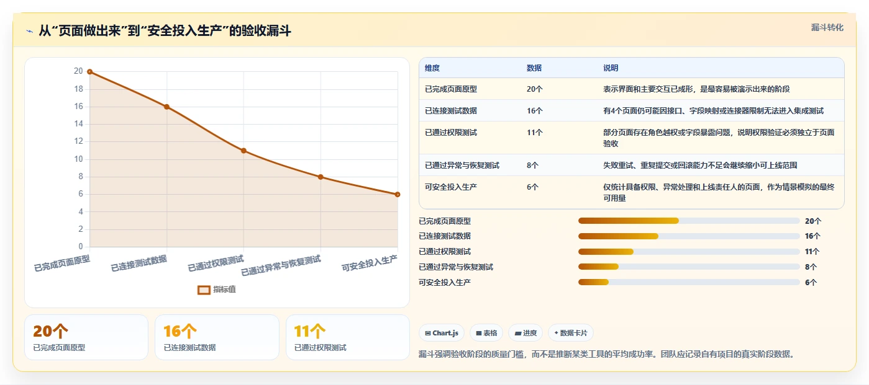Click the 漏斗转化 label in header corner
Viewport: 869px width, 385px height.
[827, 27]
